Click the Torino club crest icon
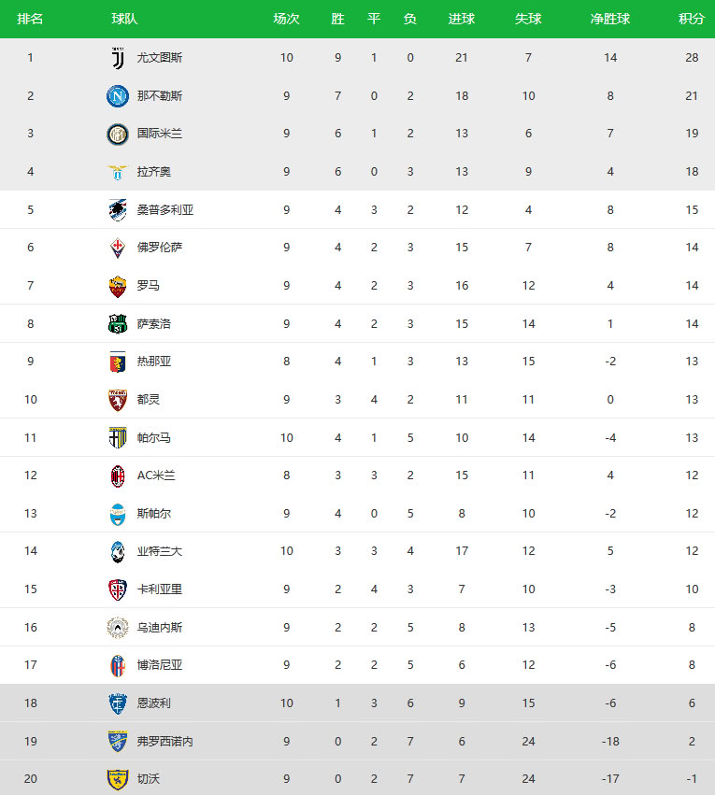 click(x=117, y=400)
